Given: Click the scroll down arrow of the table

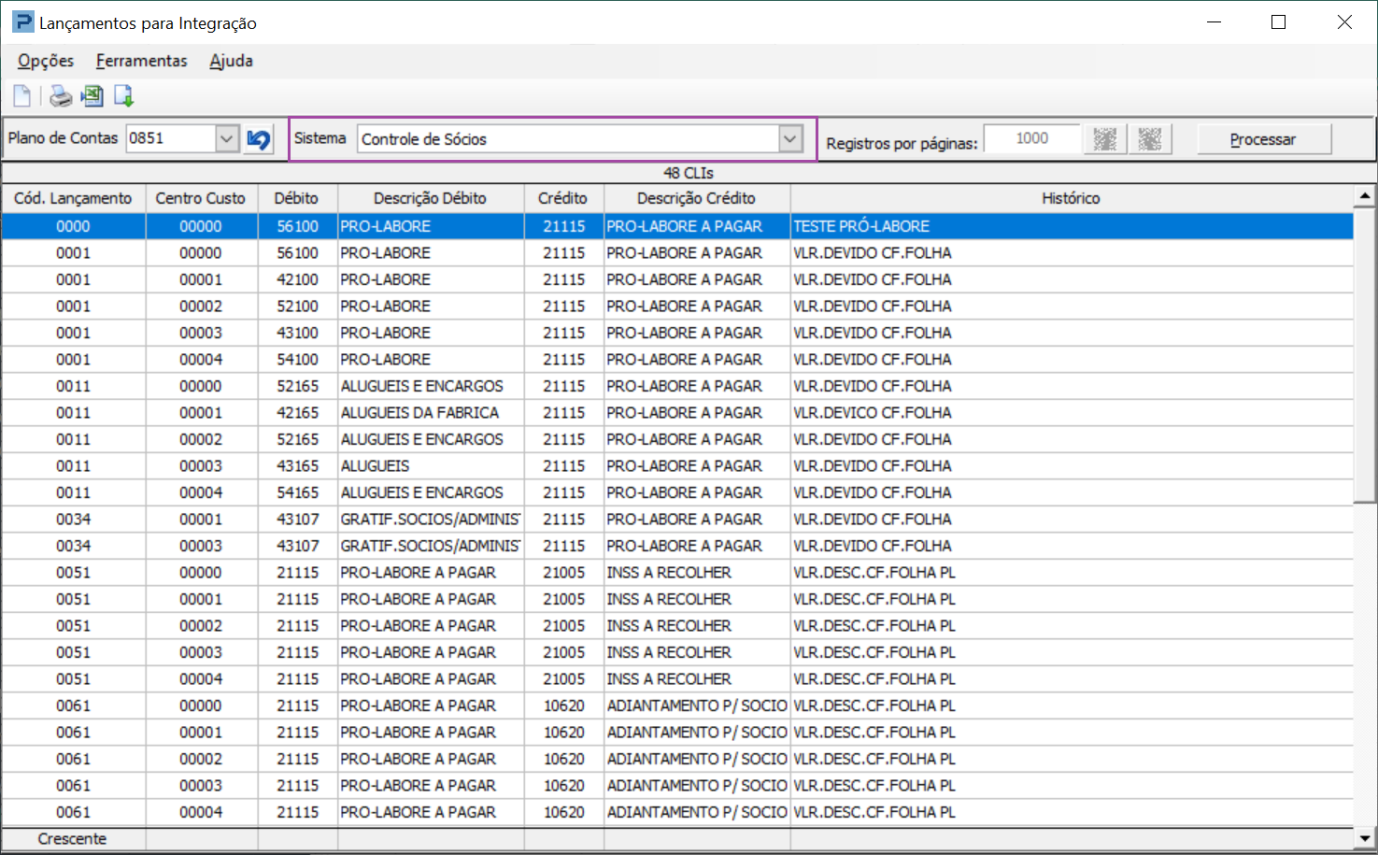Looking at the screenshot, I should (1365, 838).
